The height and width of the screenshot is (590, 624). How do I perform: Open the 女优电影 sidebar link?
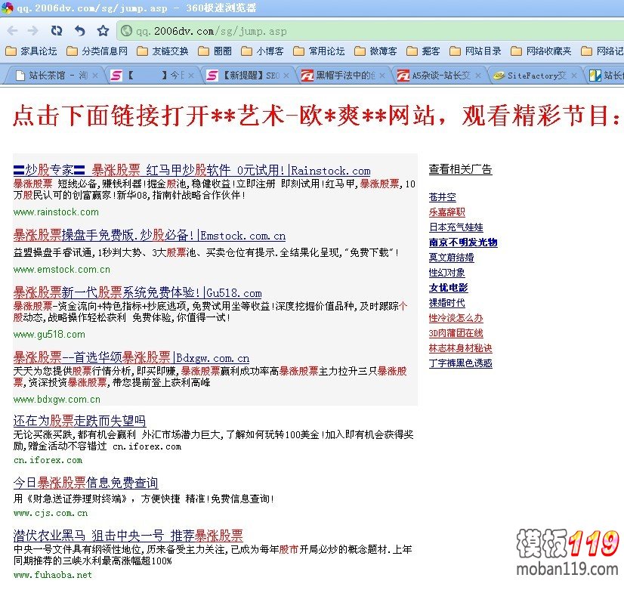pos(449,288)
